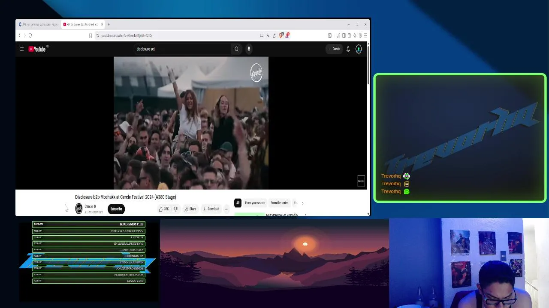Click the MAGUYE90 follower row in overlay
The image size is (549, 308).
click(89, 281)
